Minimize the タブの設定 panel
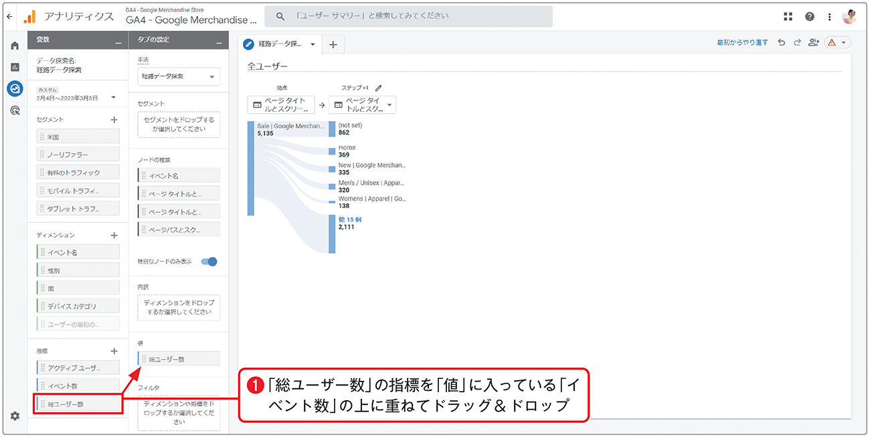The image size is (870, 437). point(219,43)
